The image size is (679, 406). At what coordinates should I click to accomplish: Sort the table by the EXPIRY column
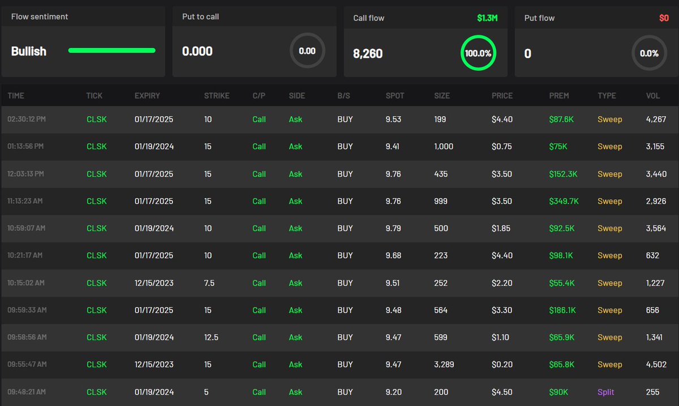pyautogui.click(x=147, y=95)
